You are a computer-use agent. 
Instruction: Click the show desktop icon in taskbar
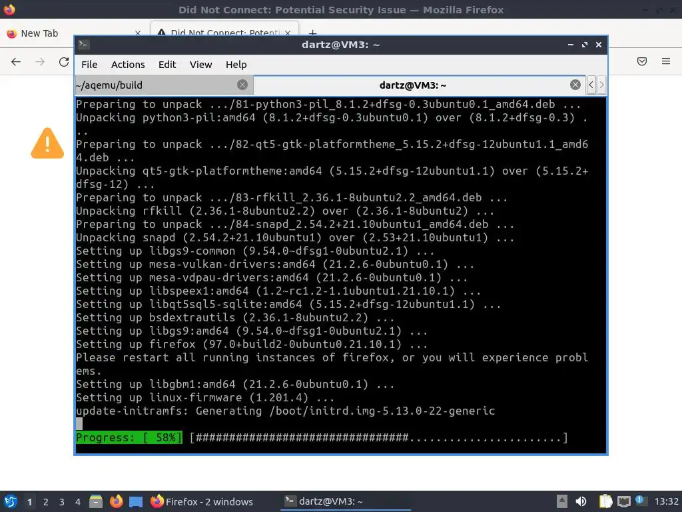136,501
